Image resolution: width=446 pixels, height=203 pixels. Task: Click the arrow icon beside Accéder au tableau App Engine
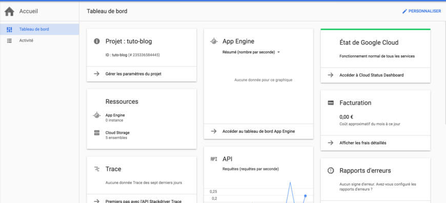pos(214,131)
